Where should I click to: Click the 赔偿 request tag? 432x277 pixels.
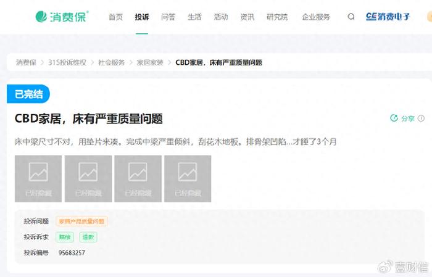(x=65, y=237)
